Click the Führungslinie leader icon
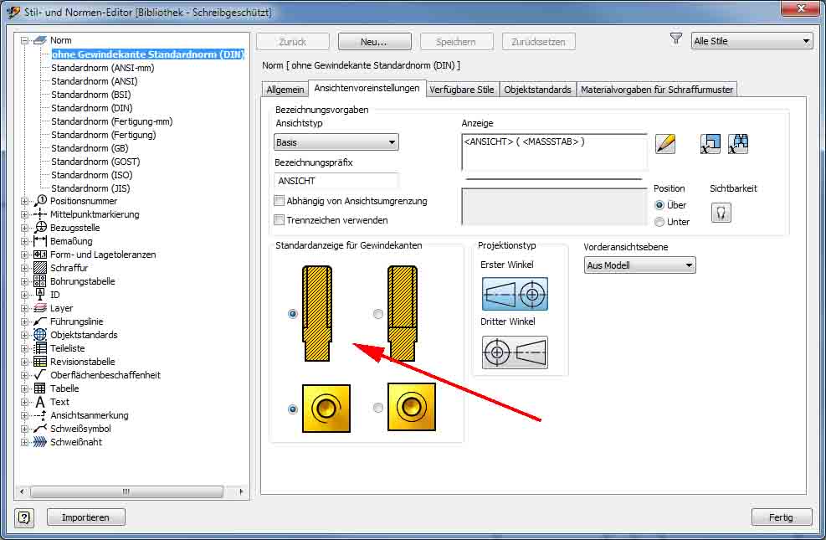 click(40, 321)
